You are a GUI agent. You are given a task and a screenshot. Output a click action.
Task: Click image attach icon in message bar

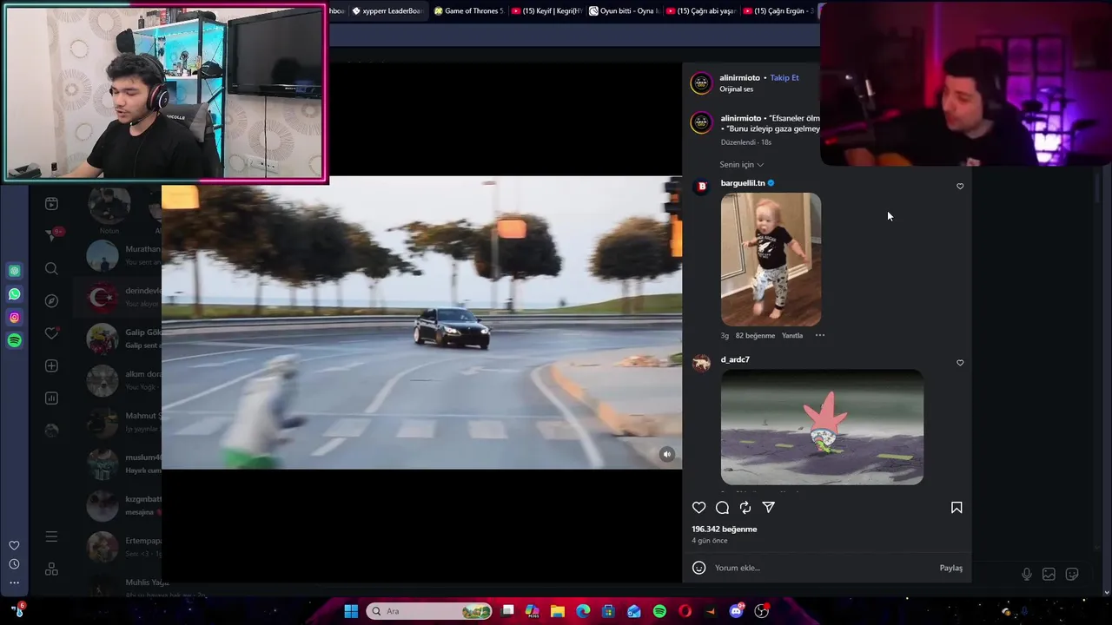1049,574
